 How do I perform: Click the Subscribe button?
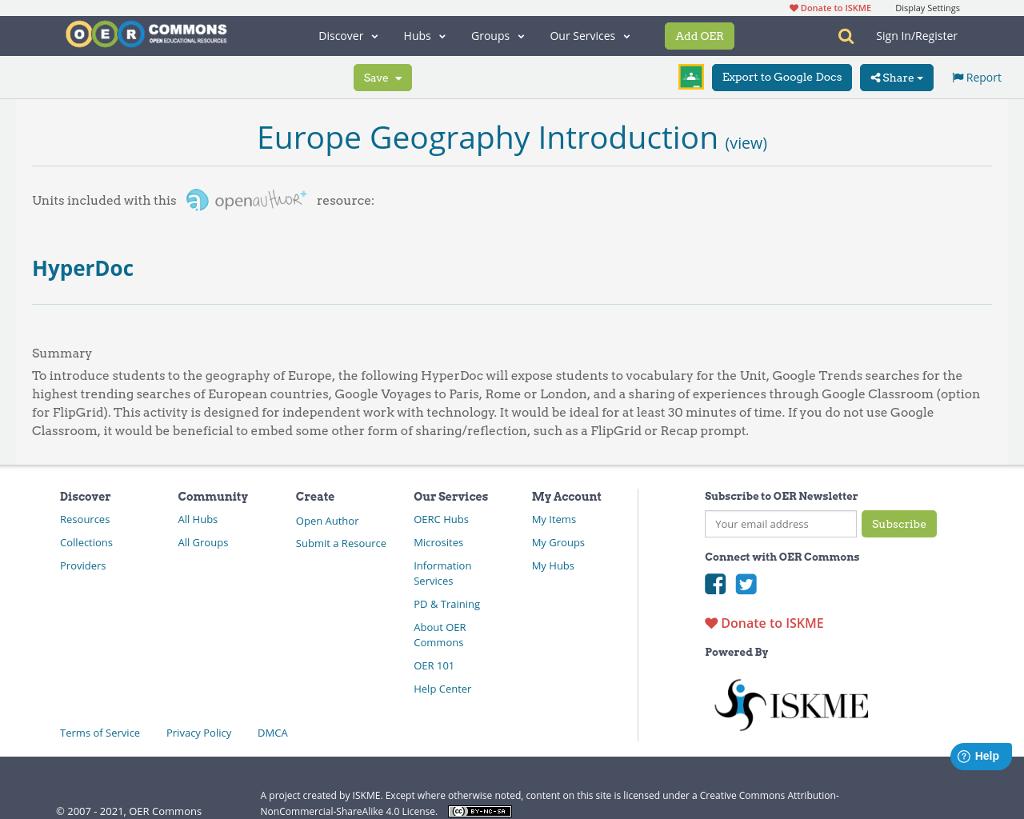point(898,524)
